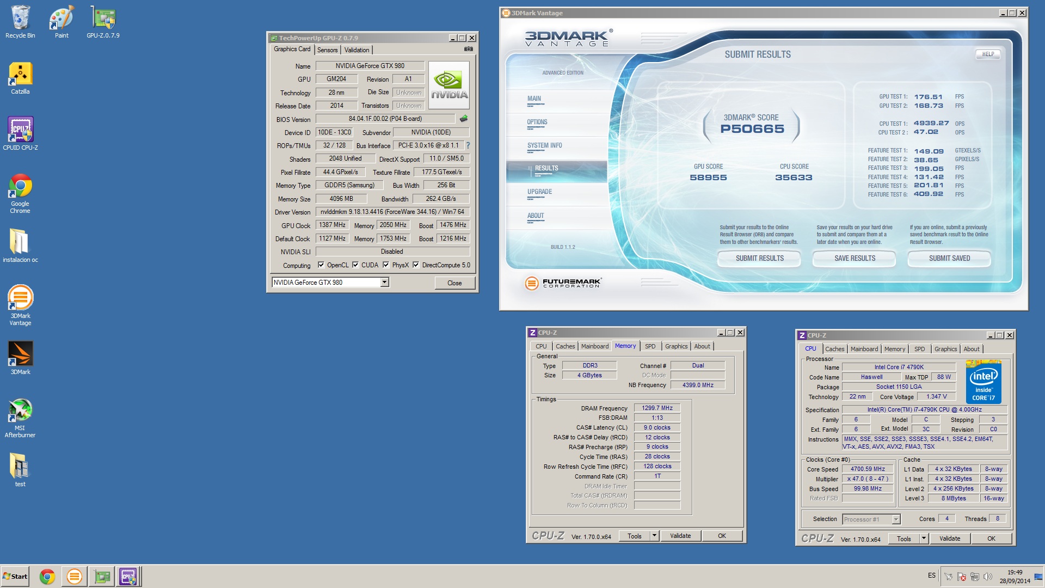Image resolution: width=1045 pixels, height=588 pixels.
Task: Launch the Catzilla desktop shortcut
Action: coord(20,78)
